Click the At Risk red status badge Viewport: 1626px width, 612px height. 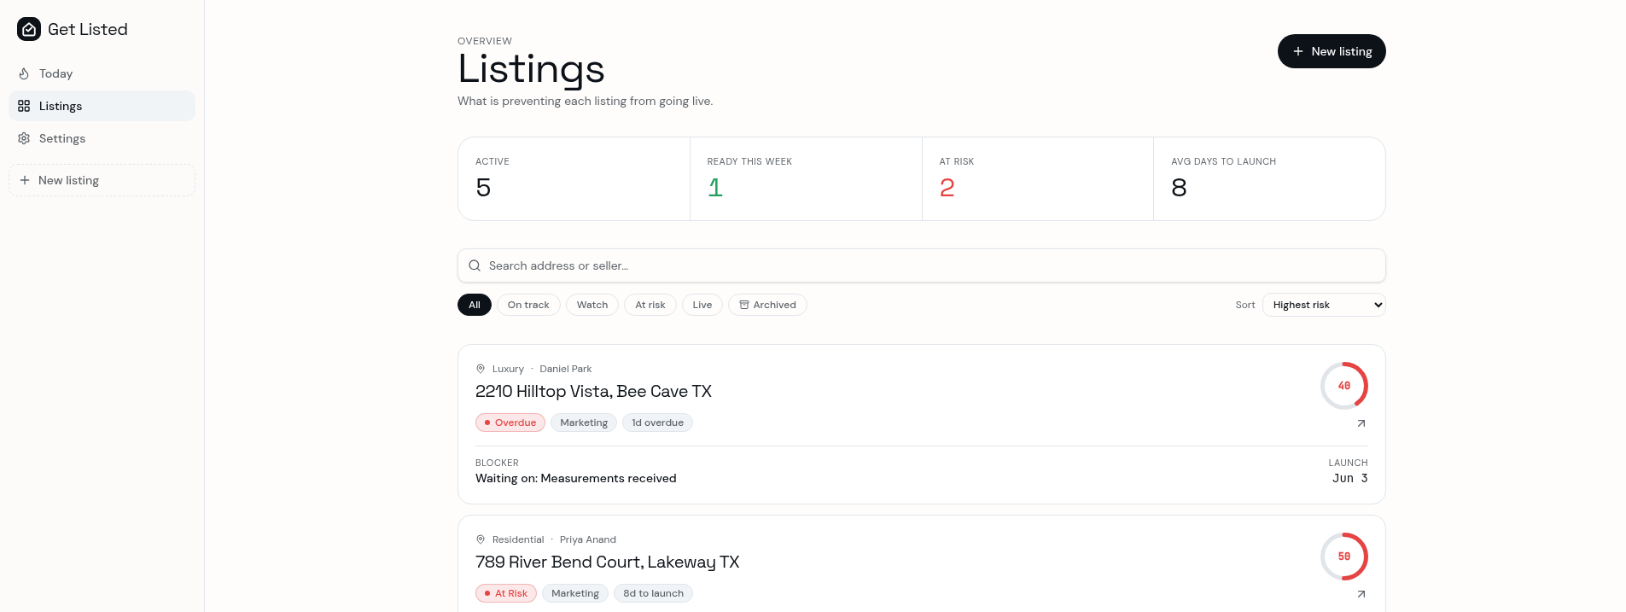(x=506, y=593)
